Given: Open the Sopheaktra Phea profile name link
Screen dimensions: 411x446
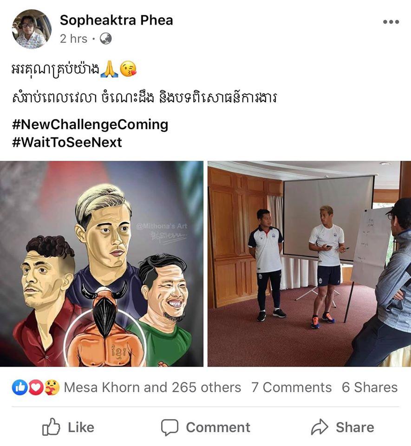Looking at the screenshot, I should point(116,20).
